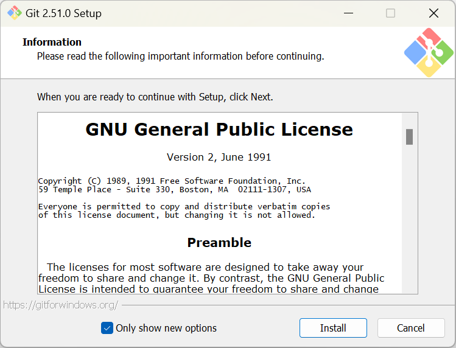Open the gitforwindows.org link
456x348 pixels.
point(60,305)
